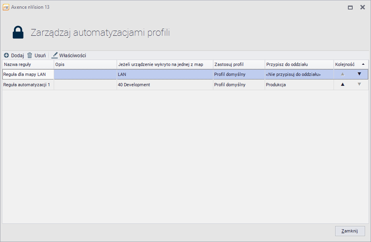Click the lock icon beside the dialog title
The image size is (371, 242).
point(18,32)
